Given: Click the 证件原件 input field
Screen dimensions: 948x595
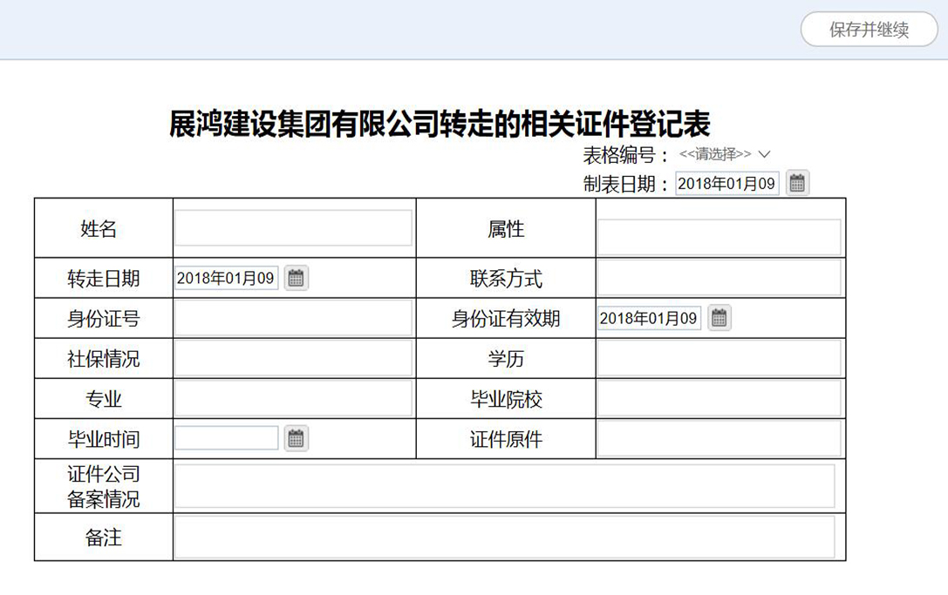Looking at the screenshot, I should click(x=719, y=439).
